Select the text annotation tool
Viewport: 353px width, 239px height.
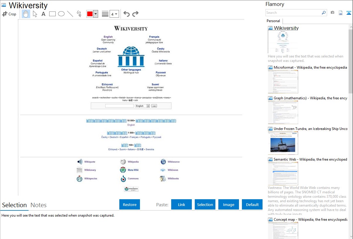tap(43, 14)
